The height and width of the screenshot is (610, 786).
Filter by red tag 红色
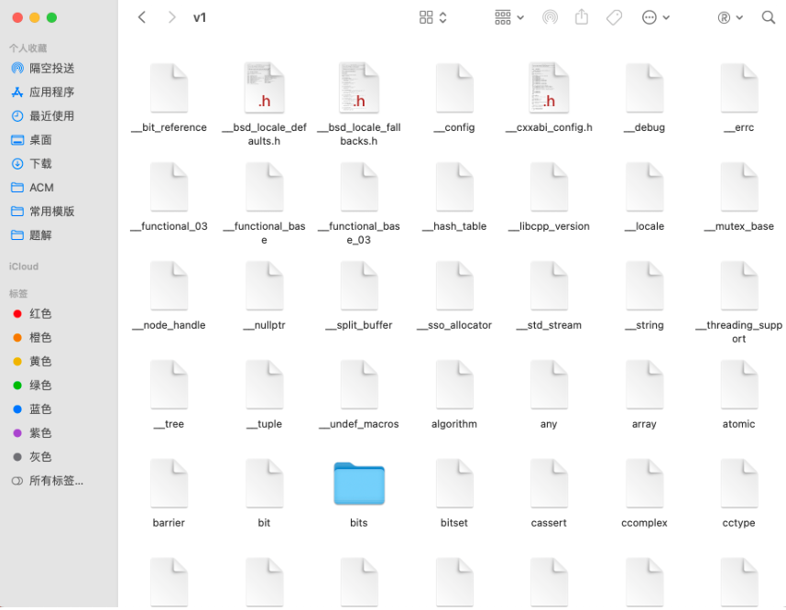[x=32, y=314]
